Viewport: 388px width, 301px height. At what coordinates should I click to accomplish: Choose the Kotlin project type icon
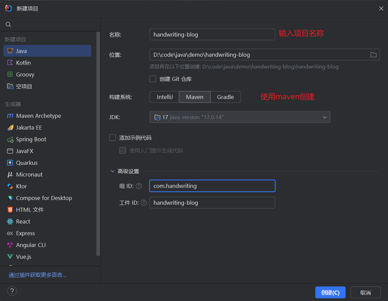(10, 63)
